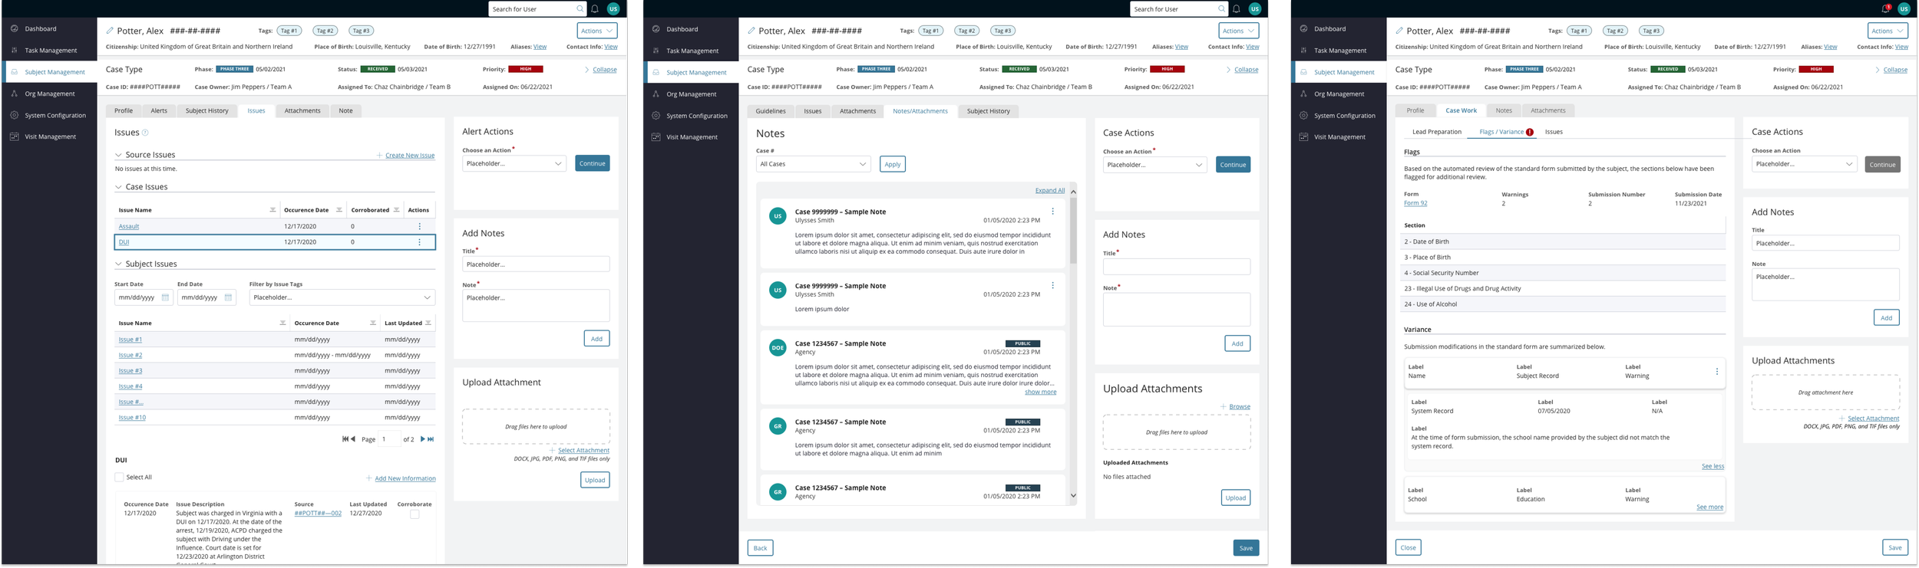The image size is (1919, 568).
Task: Click the info icon next to the Issues heading
Action: 145,133
